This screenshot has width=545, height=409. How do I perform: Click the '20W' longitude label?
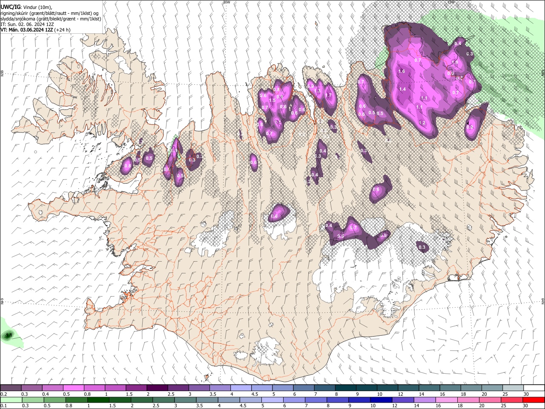(226, 2)
